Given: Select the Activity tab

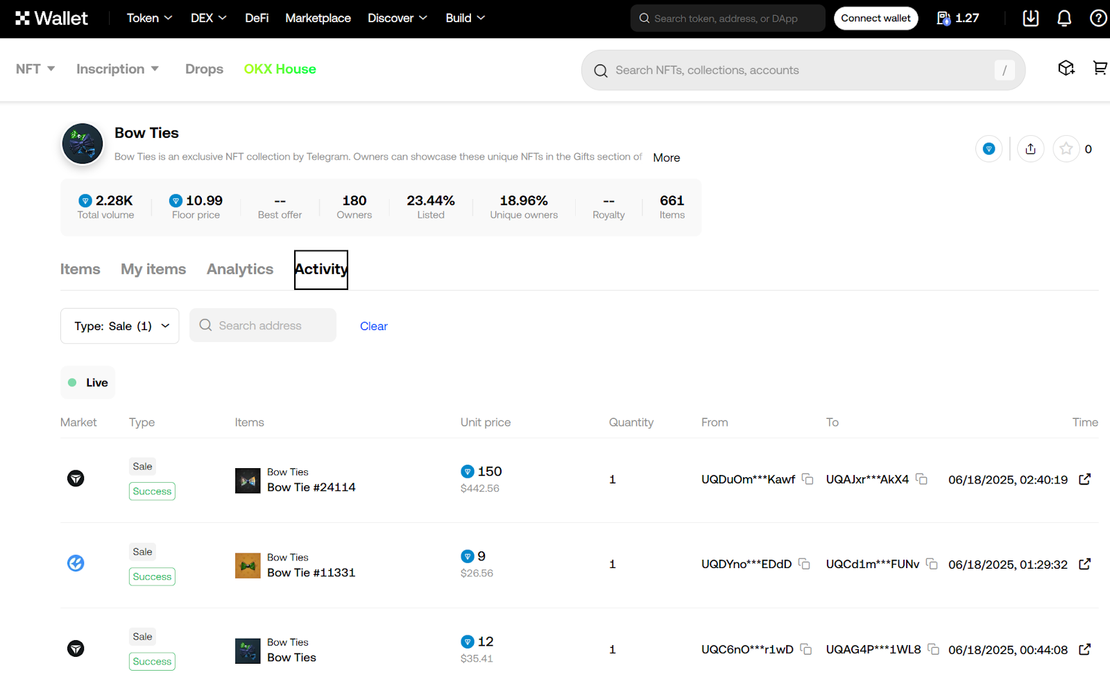Looking at the screenshot, I should pyautogui.click(x=321, y=269).
